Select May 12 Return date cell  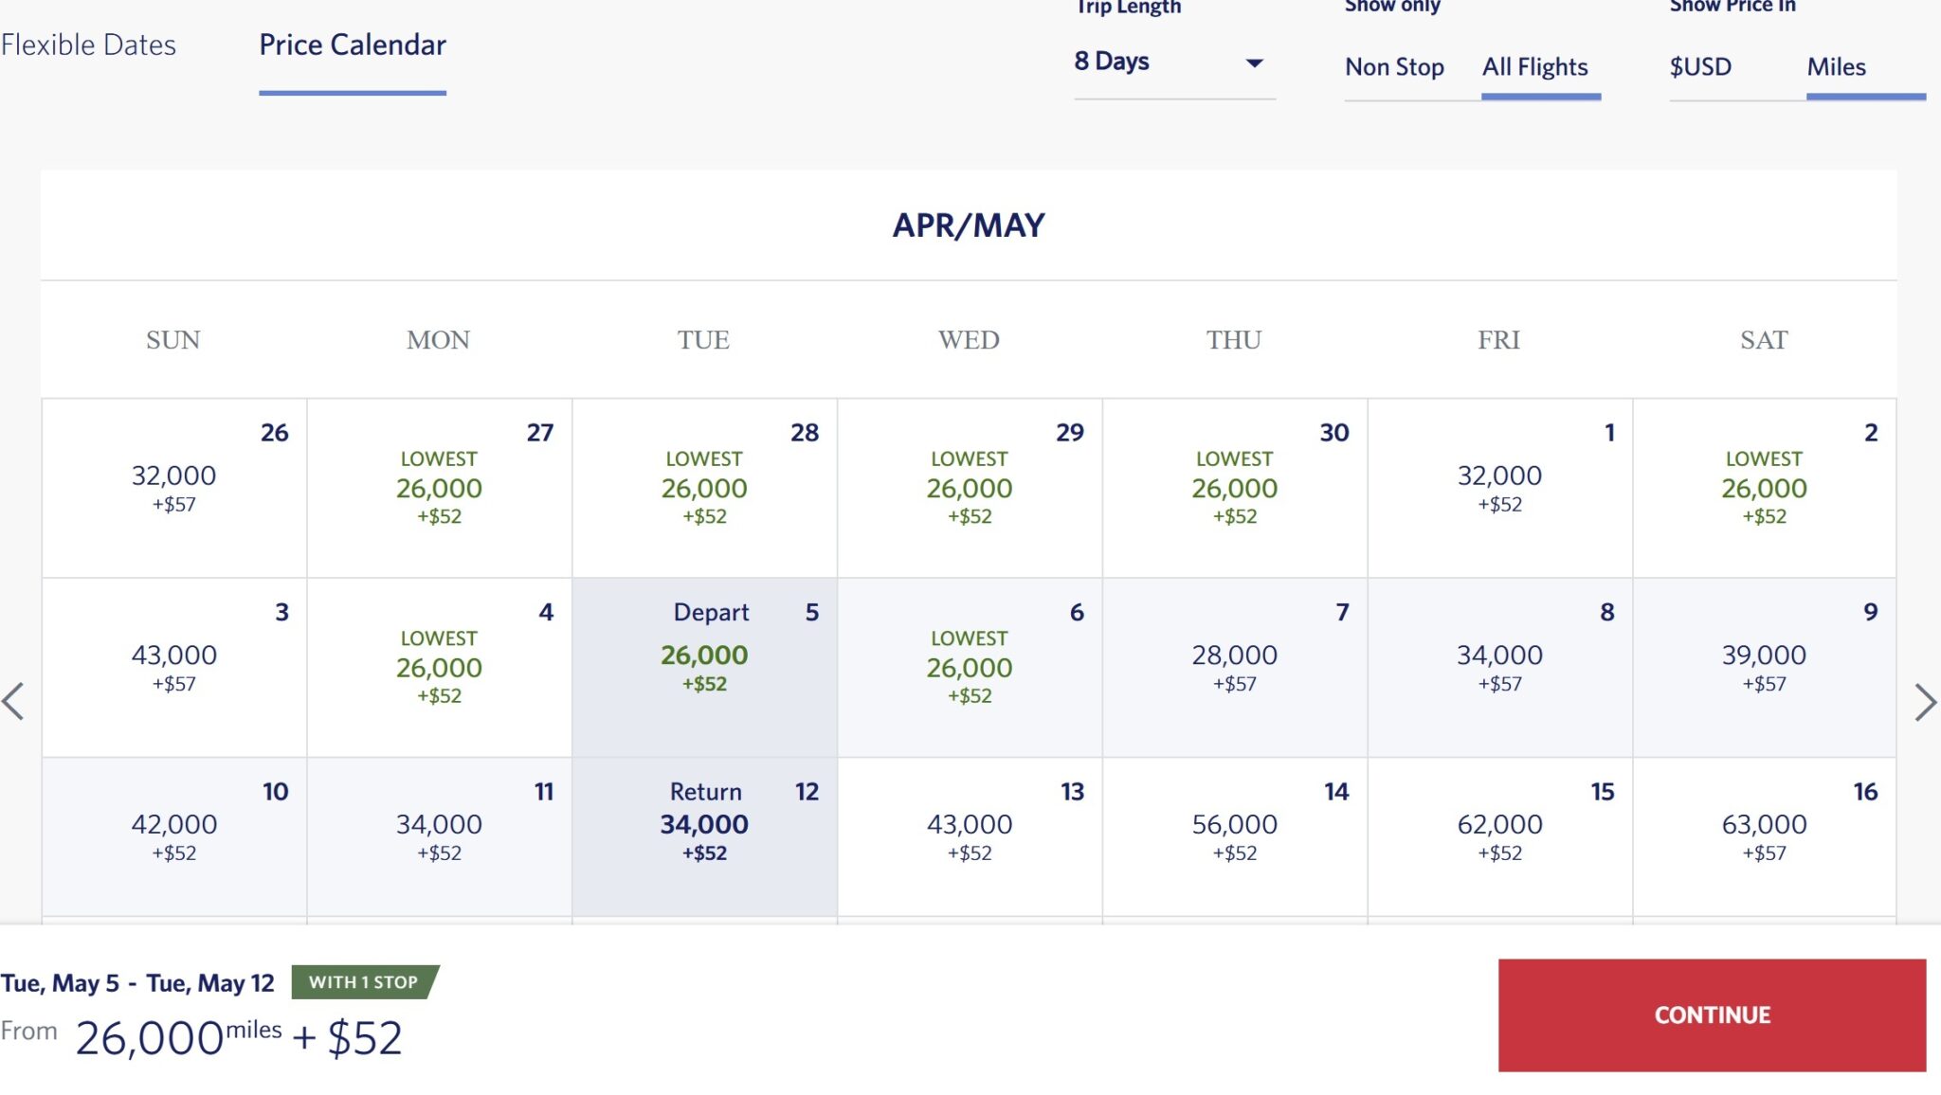coord(704,836)
